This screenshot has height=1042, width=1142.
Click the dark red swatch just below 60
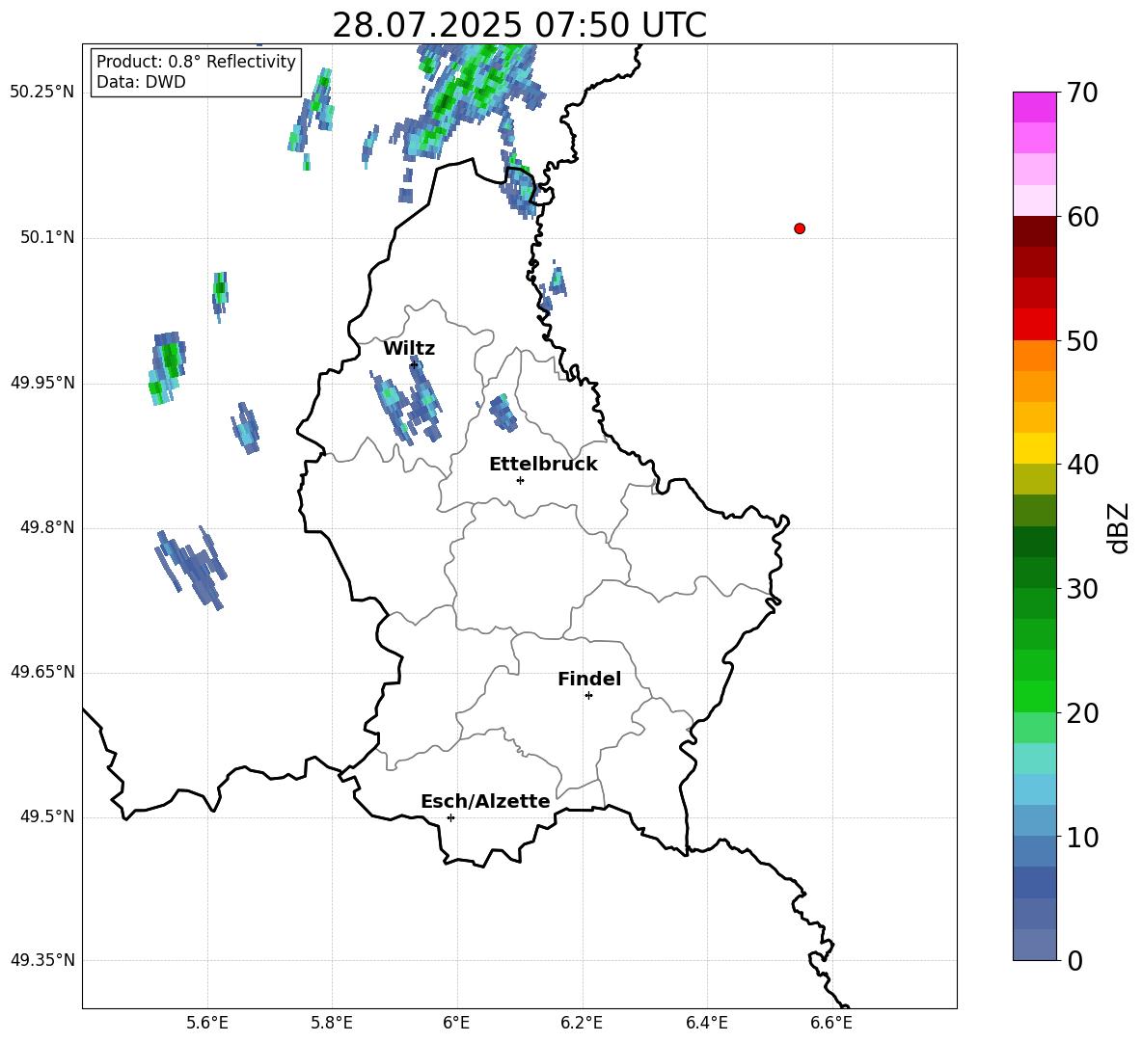click(x=1035, y=231)
